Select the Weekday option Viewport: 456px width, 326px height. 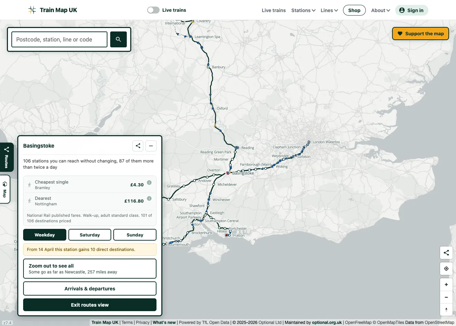(x=45, y=235)
